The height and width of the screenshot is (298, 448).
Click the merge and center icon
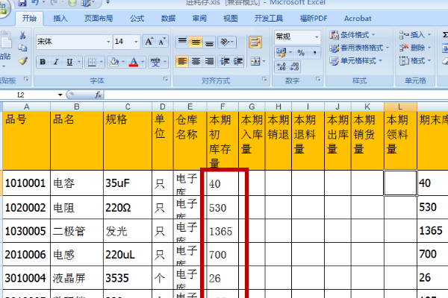255,61
